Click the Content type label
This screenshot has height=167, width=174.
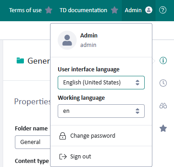pyautogui.click(x=32, y=161)
